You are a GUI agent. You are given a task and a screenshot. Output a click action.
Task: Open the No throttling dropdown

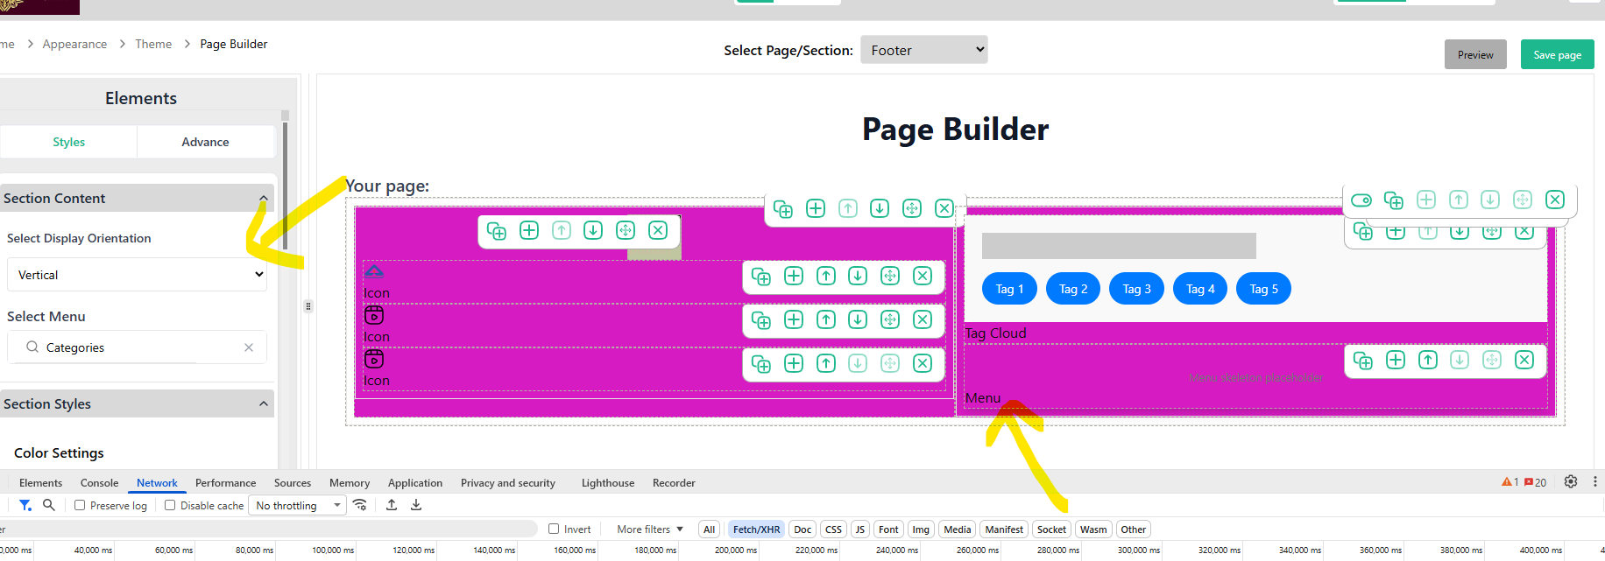click(298, 505)
